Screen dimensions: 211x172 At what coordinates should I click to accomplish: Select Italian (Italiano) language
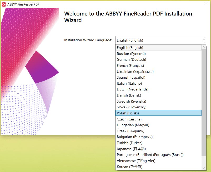pos(158,83)
